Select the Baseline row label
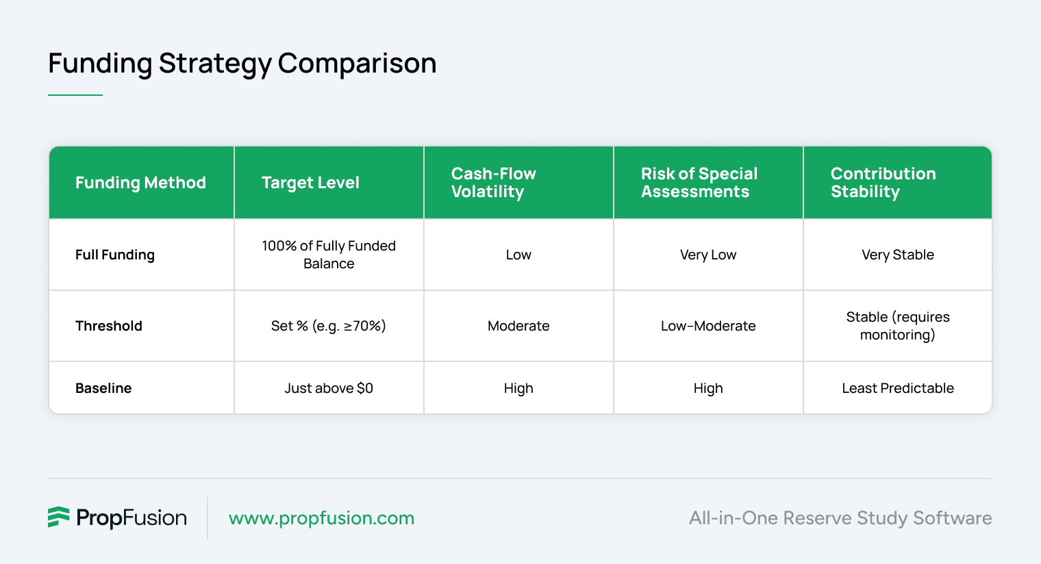This screenshot has height=564, width=1041. [103, 388]
